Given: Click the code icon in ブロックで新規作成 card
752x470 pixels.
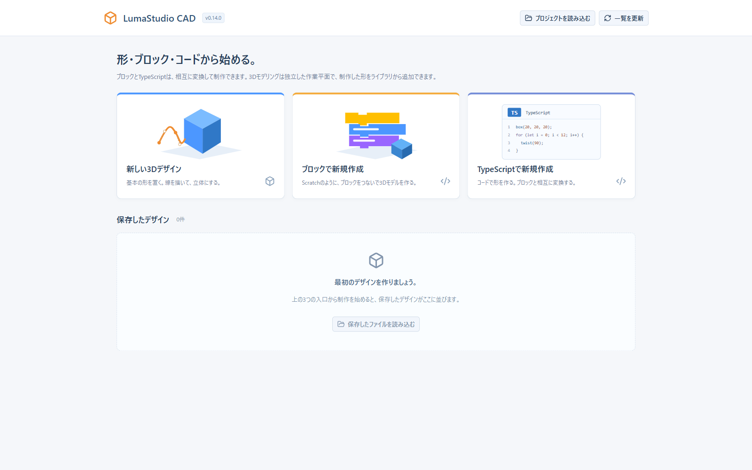Looking at the screenshot, I should 446,181.
